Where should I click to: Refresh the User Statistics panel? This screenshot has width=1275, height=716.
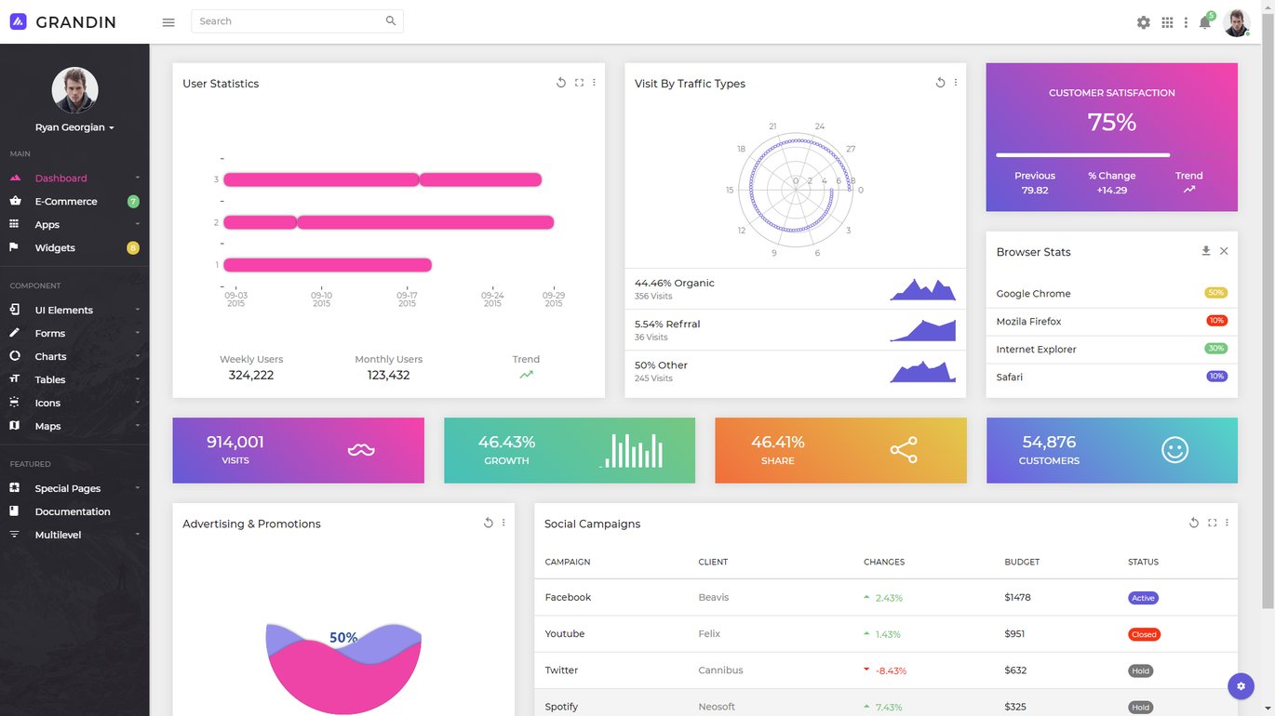[561, 83]
